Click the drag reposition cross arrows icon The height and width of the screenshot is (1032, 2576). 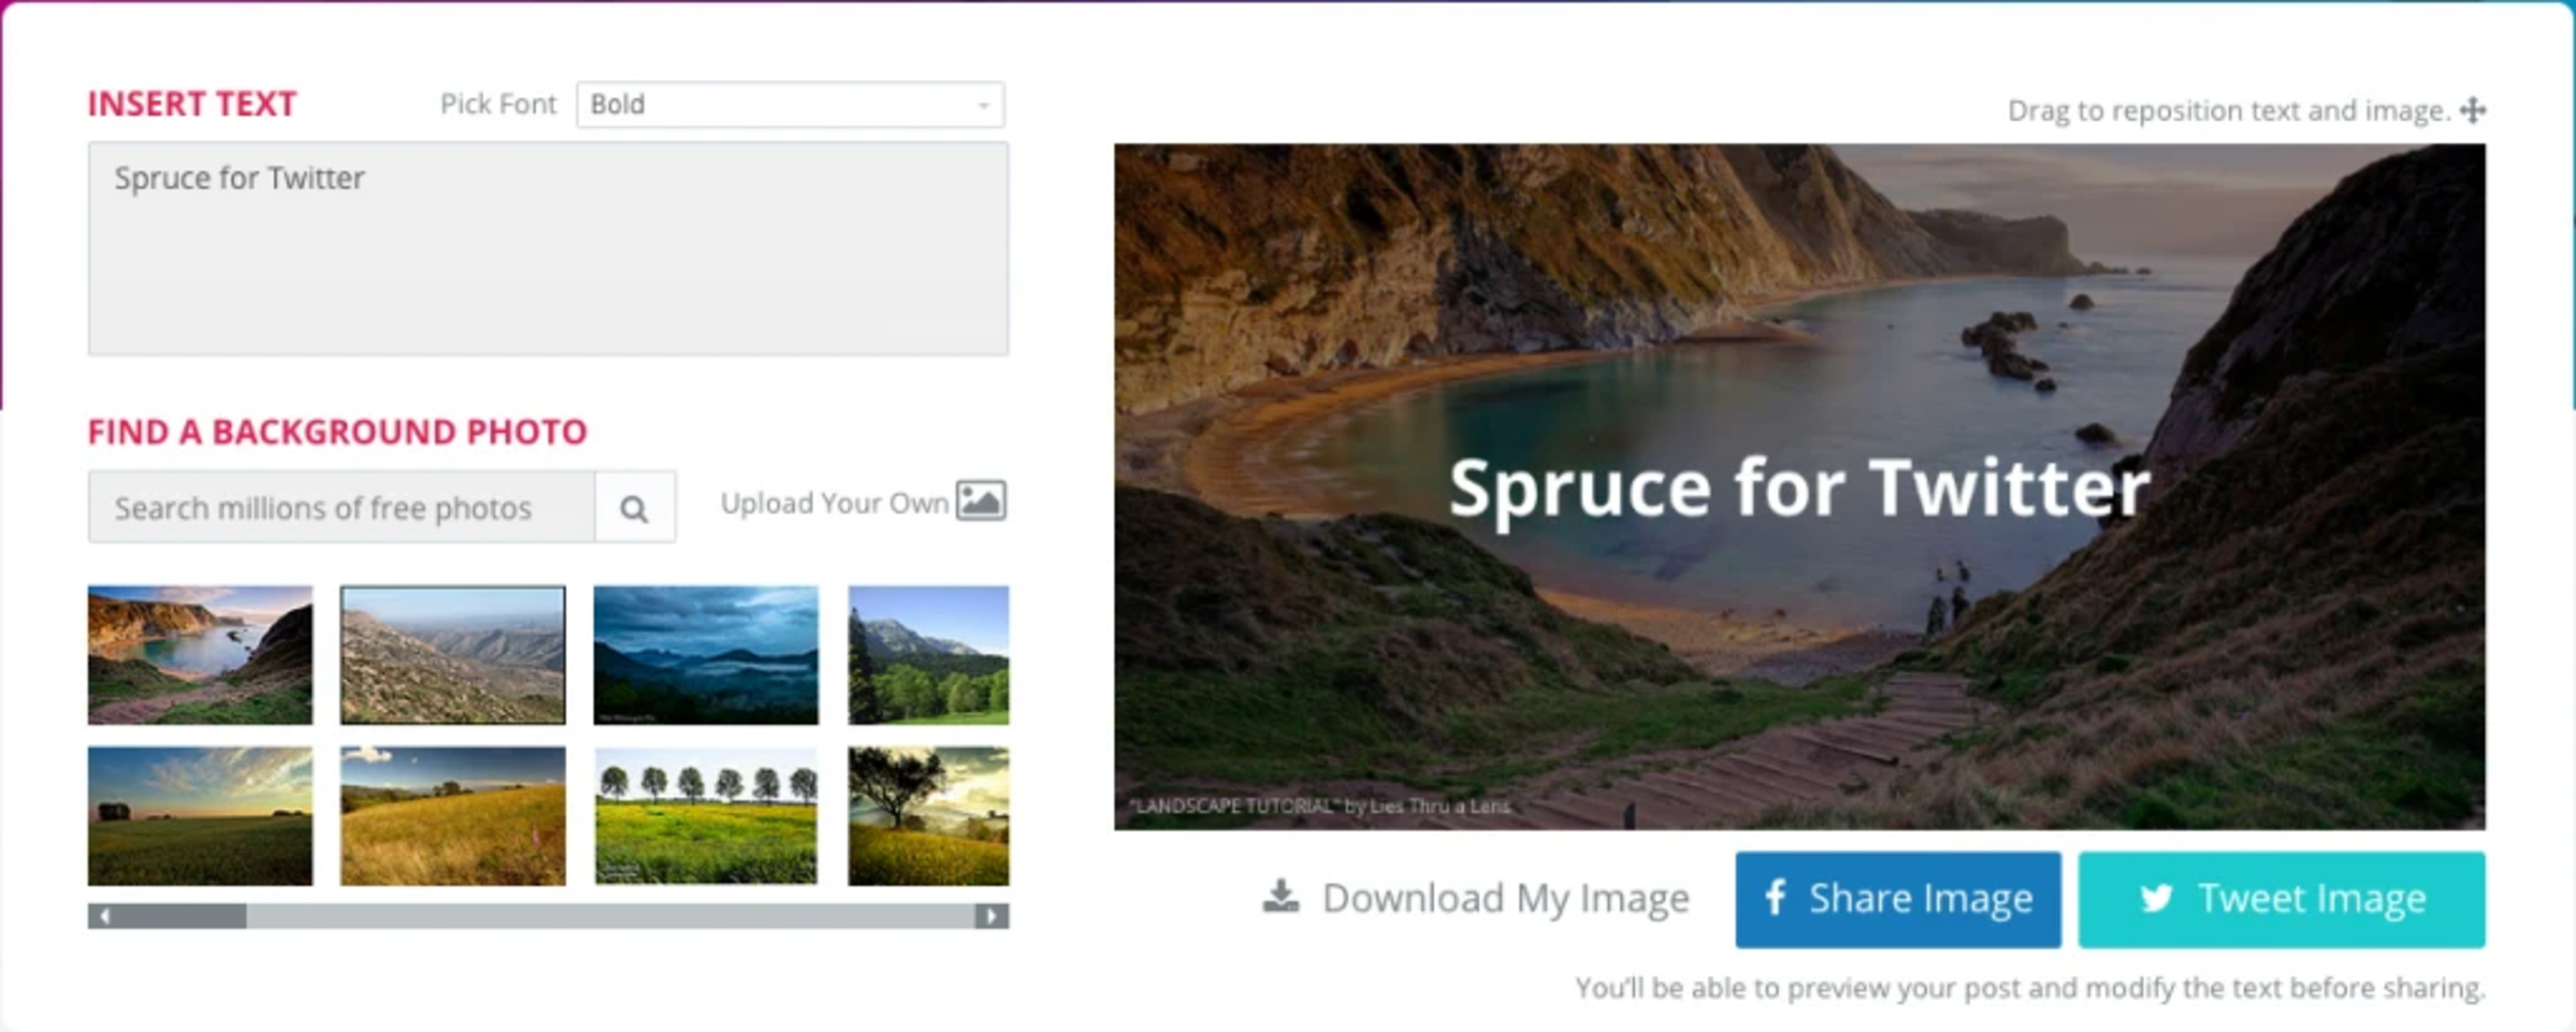[x=2473, y=110]
